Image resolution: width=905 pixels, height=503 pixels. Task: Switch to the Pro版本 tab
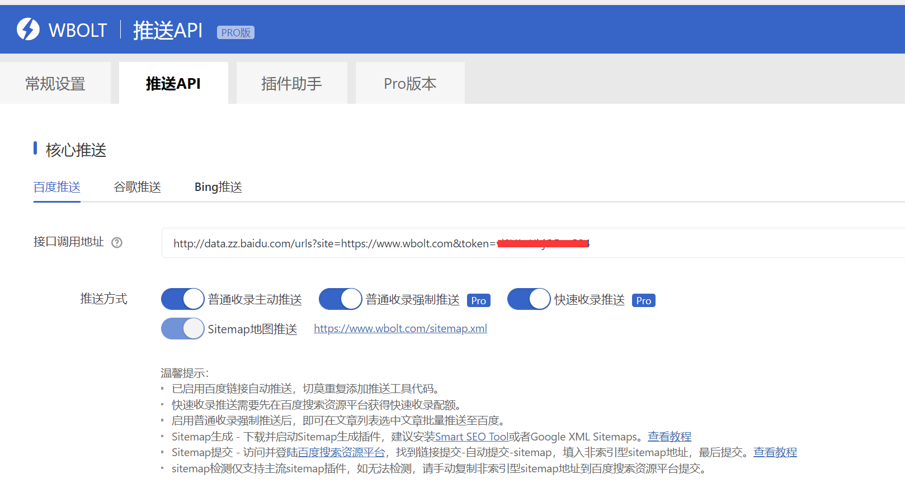[x=409, y=83]
